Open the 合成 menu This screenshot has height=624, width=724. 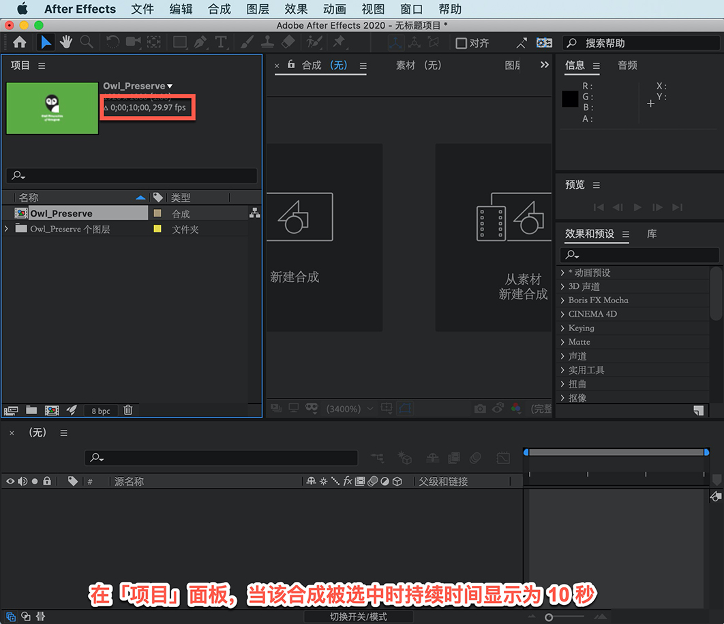point(220,9)
